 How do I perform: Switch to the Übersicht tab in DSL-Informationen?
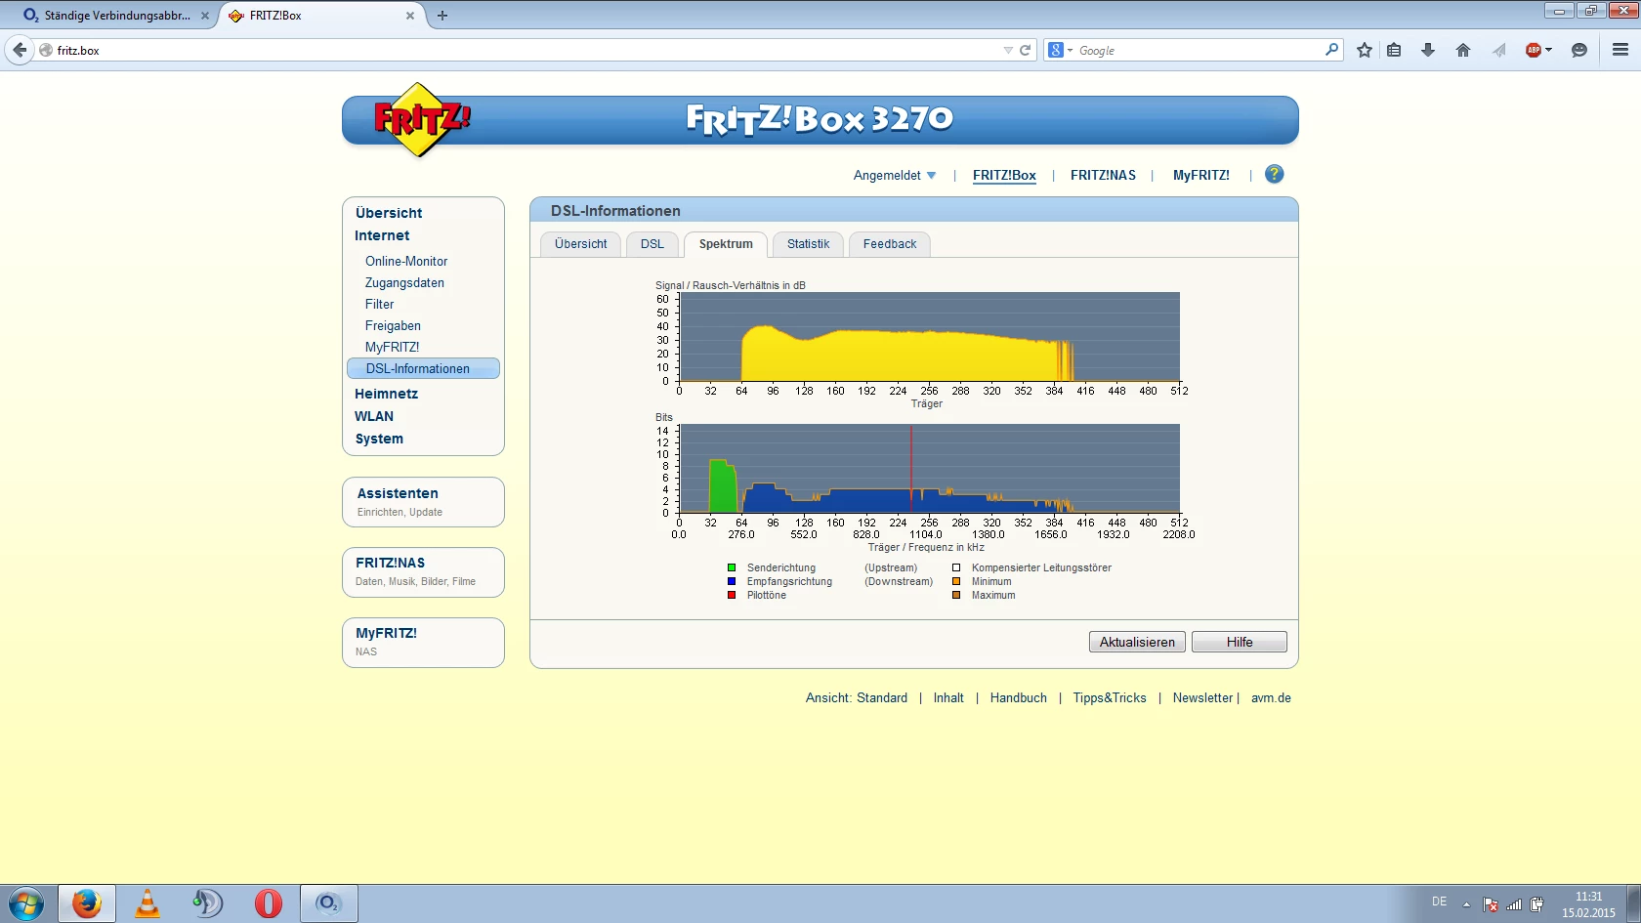tap(581, 244)
